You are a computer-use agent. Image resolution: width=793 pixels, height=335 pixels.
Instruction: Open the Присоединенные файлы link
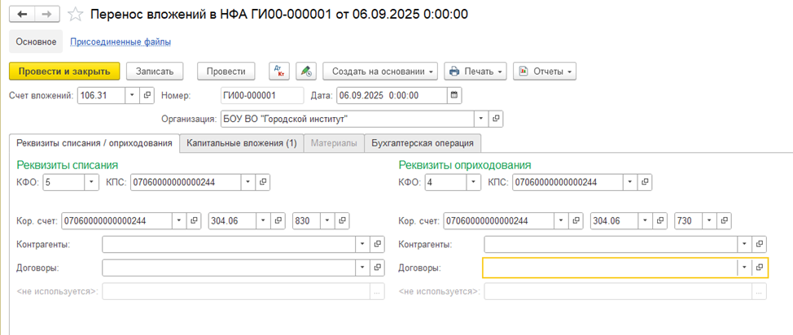(x=120, y=42)
